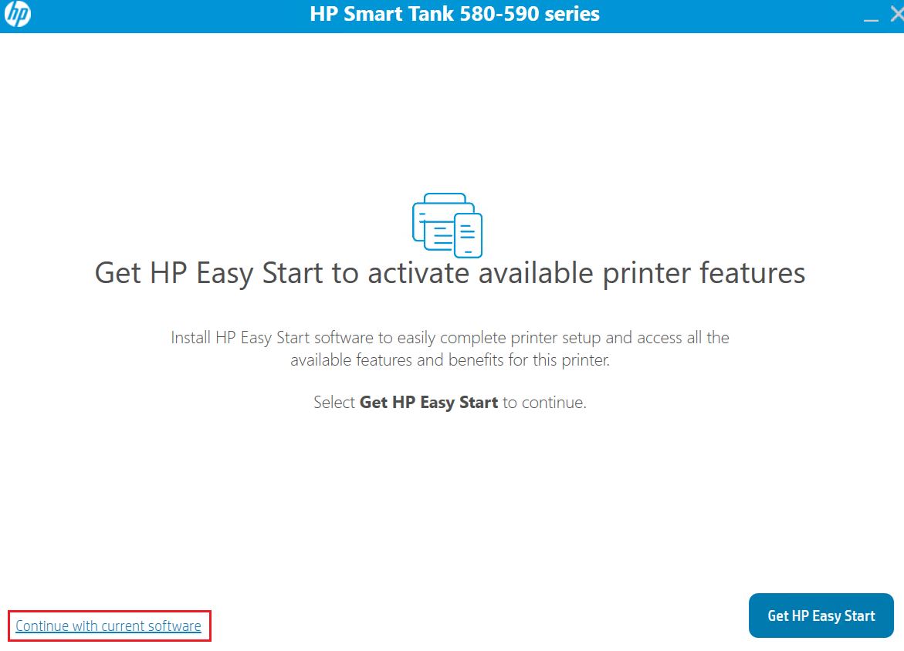Select Continue with current software link
Viewport: 904px width, 651px height.
(x=108, y=626)
